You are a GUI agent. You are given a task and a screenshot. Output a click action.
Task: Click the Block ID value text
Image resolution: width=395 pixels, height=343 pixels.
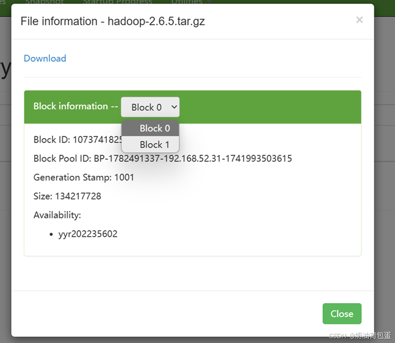click(96, 139)
